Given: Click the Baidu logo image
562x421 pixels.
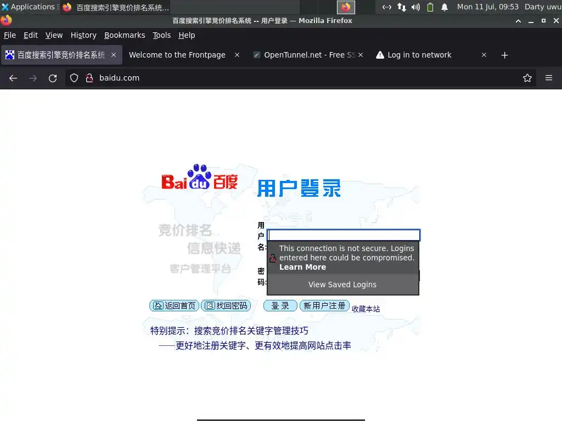Looking at the screenshot, I should click(200, 177).
